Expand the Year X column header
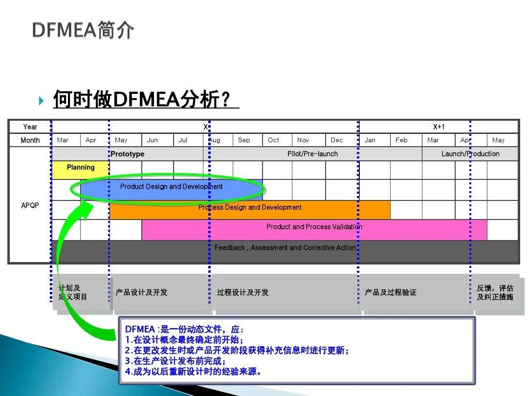 pos(205,127)
